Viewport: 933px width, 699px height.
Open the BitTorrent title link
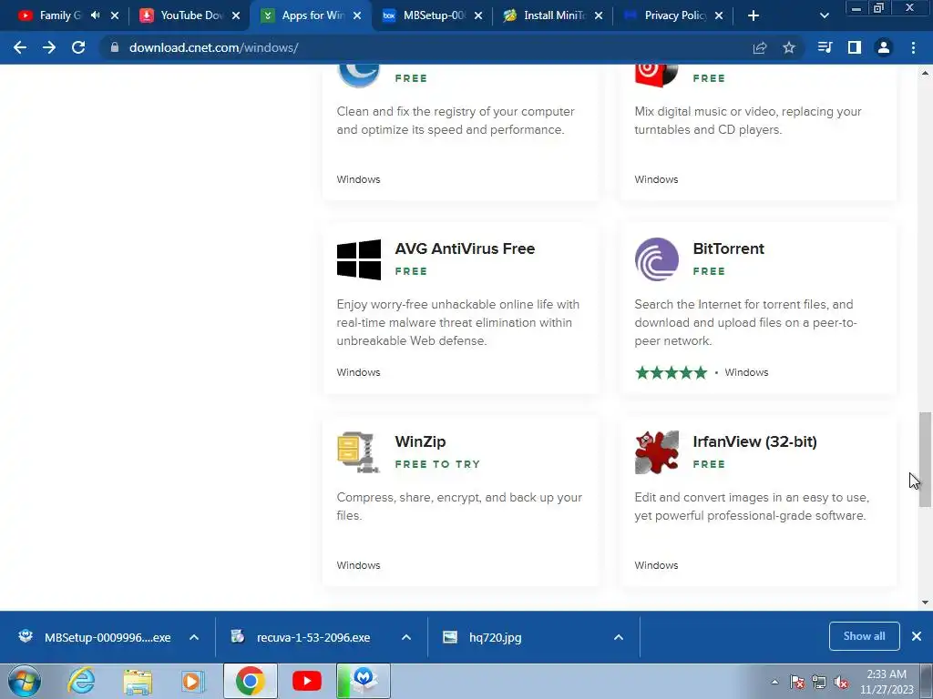pos(728,248)
